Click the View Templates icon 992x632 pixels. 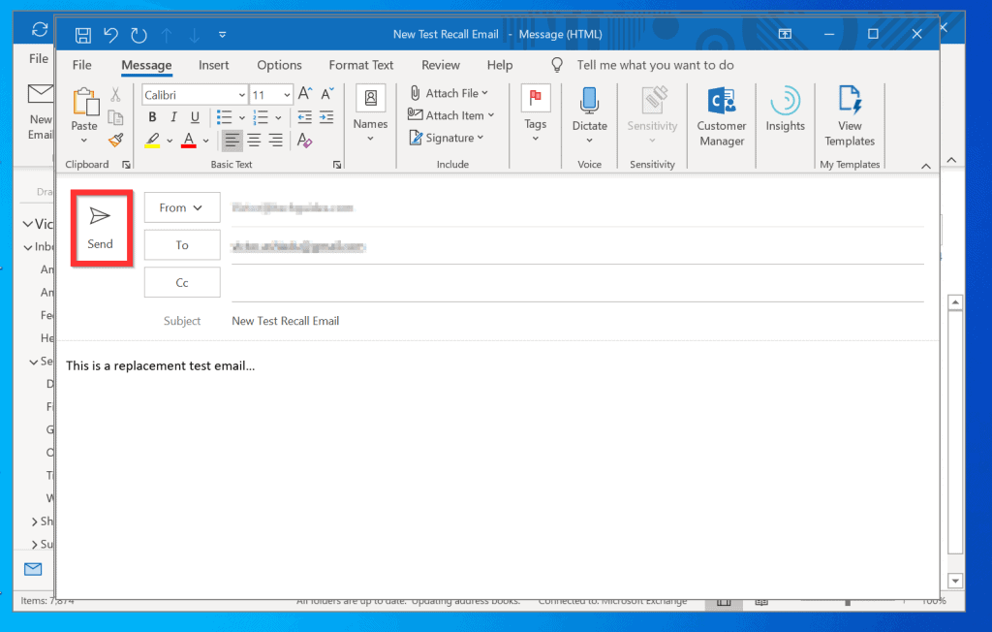coord(850,115)
